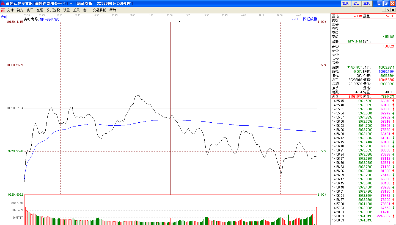Click the 赢 icon left of 文件 menu
The image size is (396, 225).
[x=3, y=10]
